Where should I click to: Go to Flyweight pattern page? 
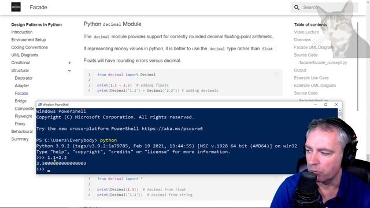click(x=23, y=116)
